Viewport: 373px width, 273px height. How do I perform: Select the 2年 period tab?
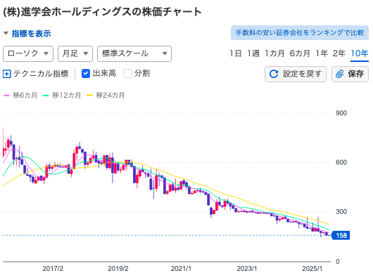coord(339,53)
